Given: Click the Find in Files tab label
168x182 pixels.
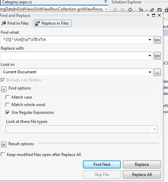Looking at the screenshot, I should pos(18,23).
